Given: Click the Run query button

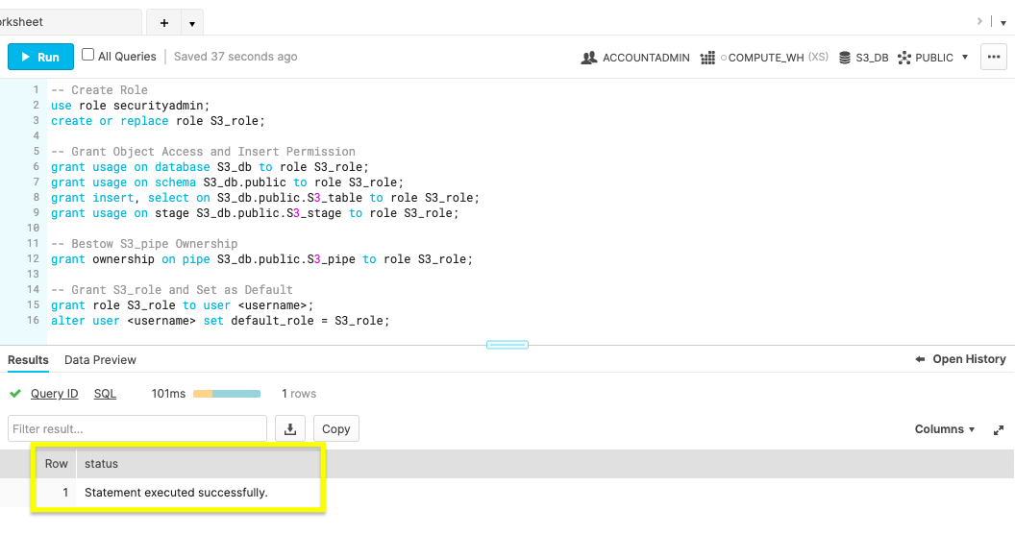Looking at the screenshot, I should pos(39,58).
